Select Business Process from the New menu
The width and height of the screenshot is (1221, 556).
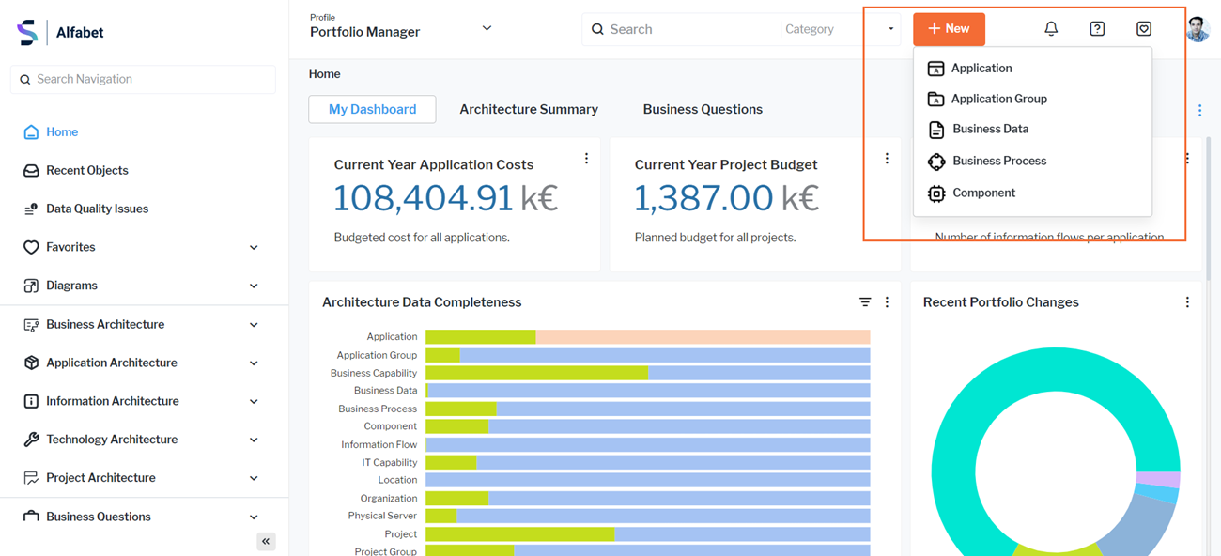[998, 161]
